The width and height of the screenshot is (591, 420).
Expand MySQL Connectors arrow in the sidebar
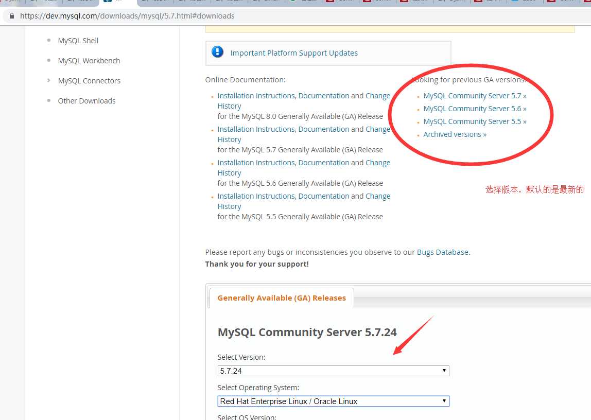(x=48, y=80)
